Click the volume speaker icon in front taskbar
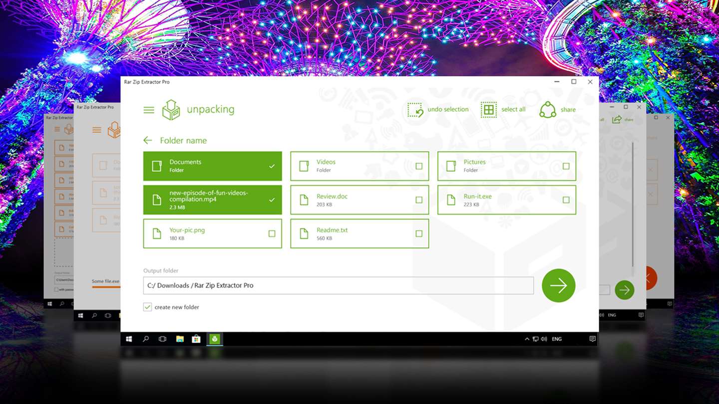Image resolution: width=719 pixels, height=404 pixels. point(543,339)
